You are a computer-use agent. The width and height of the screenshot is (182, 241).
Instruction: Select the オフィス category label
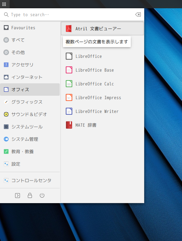(20, 90)
